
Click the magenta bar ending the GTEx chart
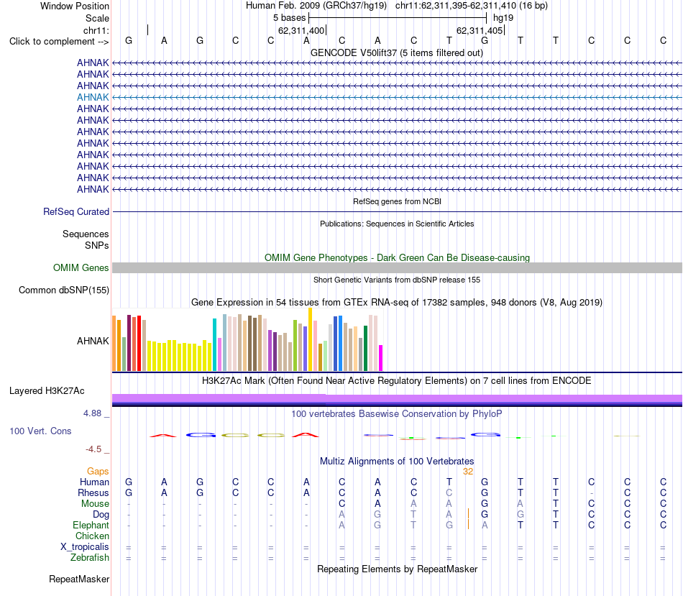(x=381, y=358)
